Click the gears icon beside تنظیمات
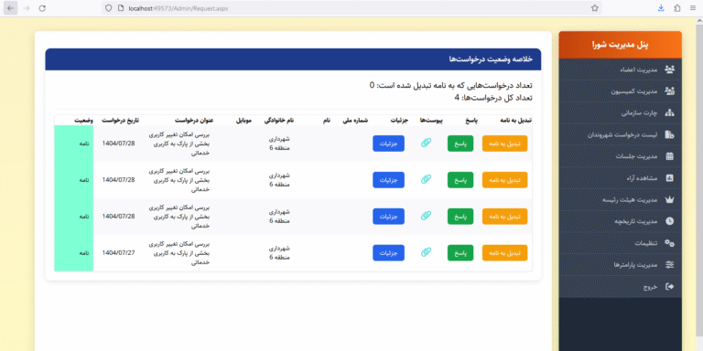703x351 pixels. point(669,243)
